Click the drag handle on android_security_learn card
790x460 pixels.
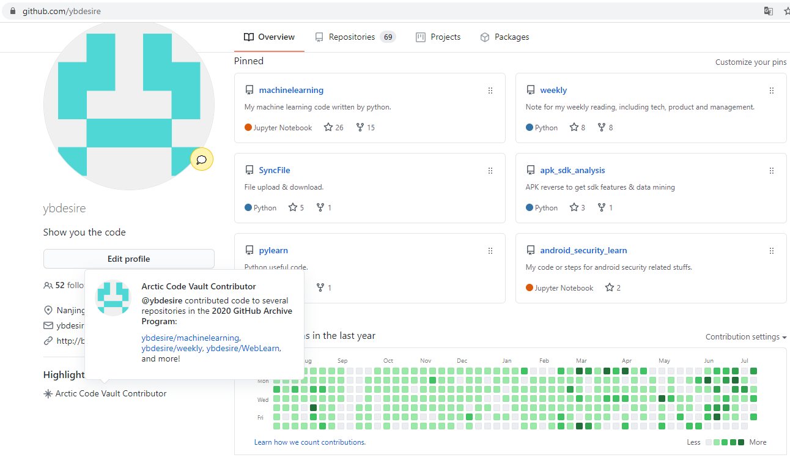pyautogui.click(x=772, y=251)
